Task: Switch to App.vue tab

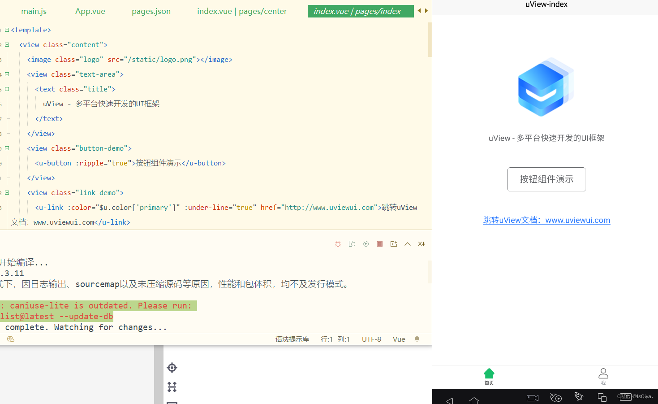Action: pos(90,11)
